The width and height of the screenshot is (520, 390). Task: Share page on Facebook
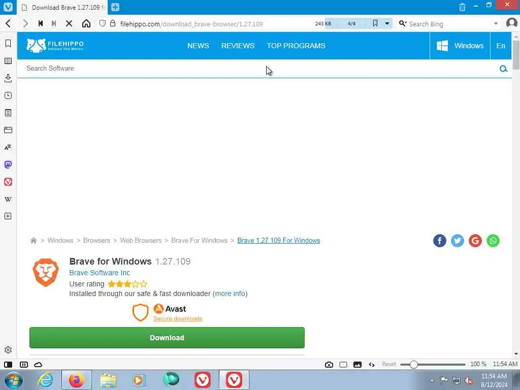[440, 241]
